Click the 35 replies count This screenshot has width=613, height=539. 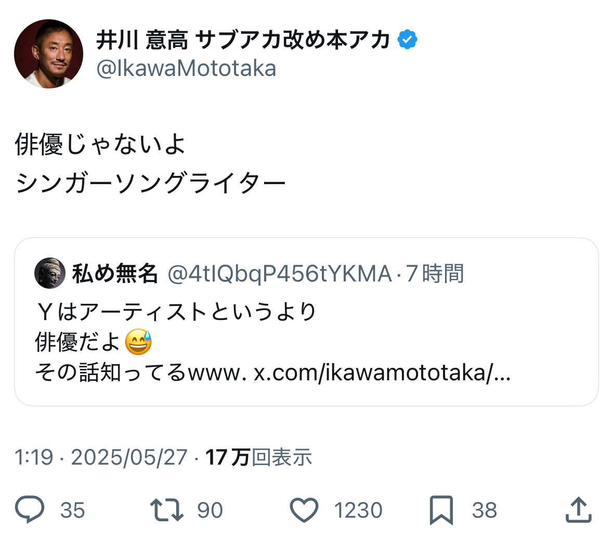click(x=72, y=510)
